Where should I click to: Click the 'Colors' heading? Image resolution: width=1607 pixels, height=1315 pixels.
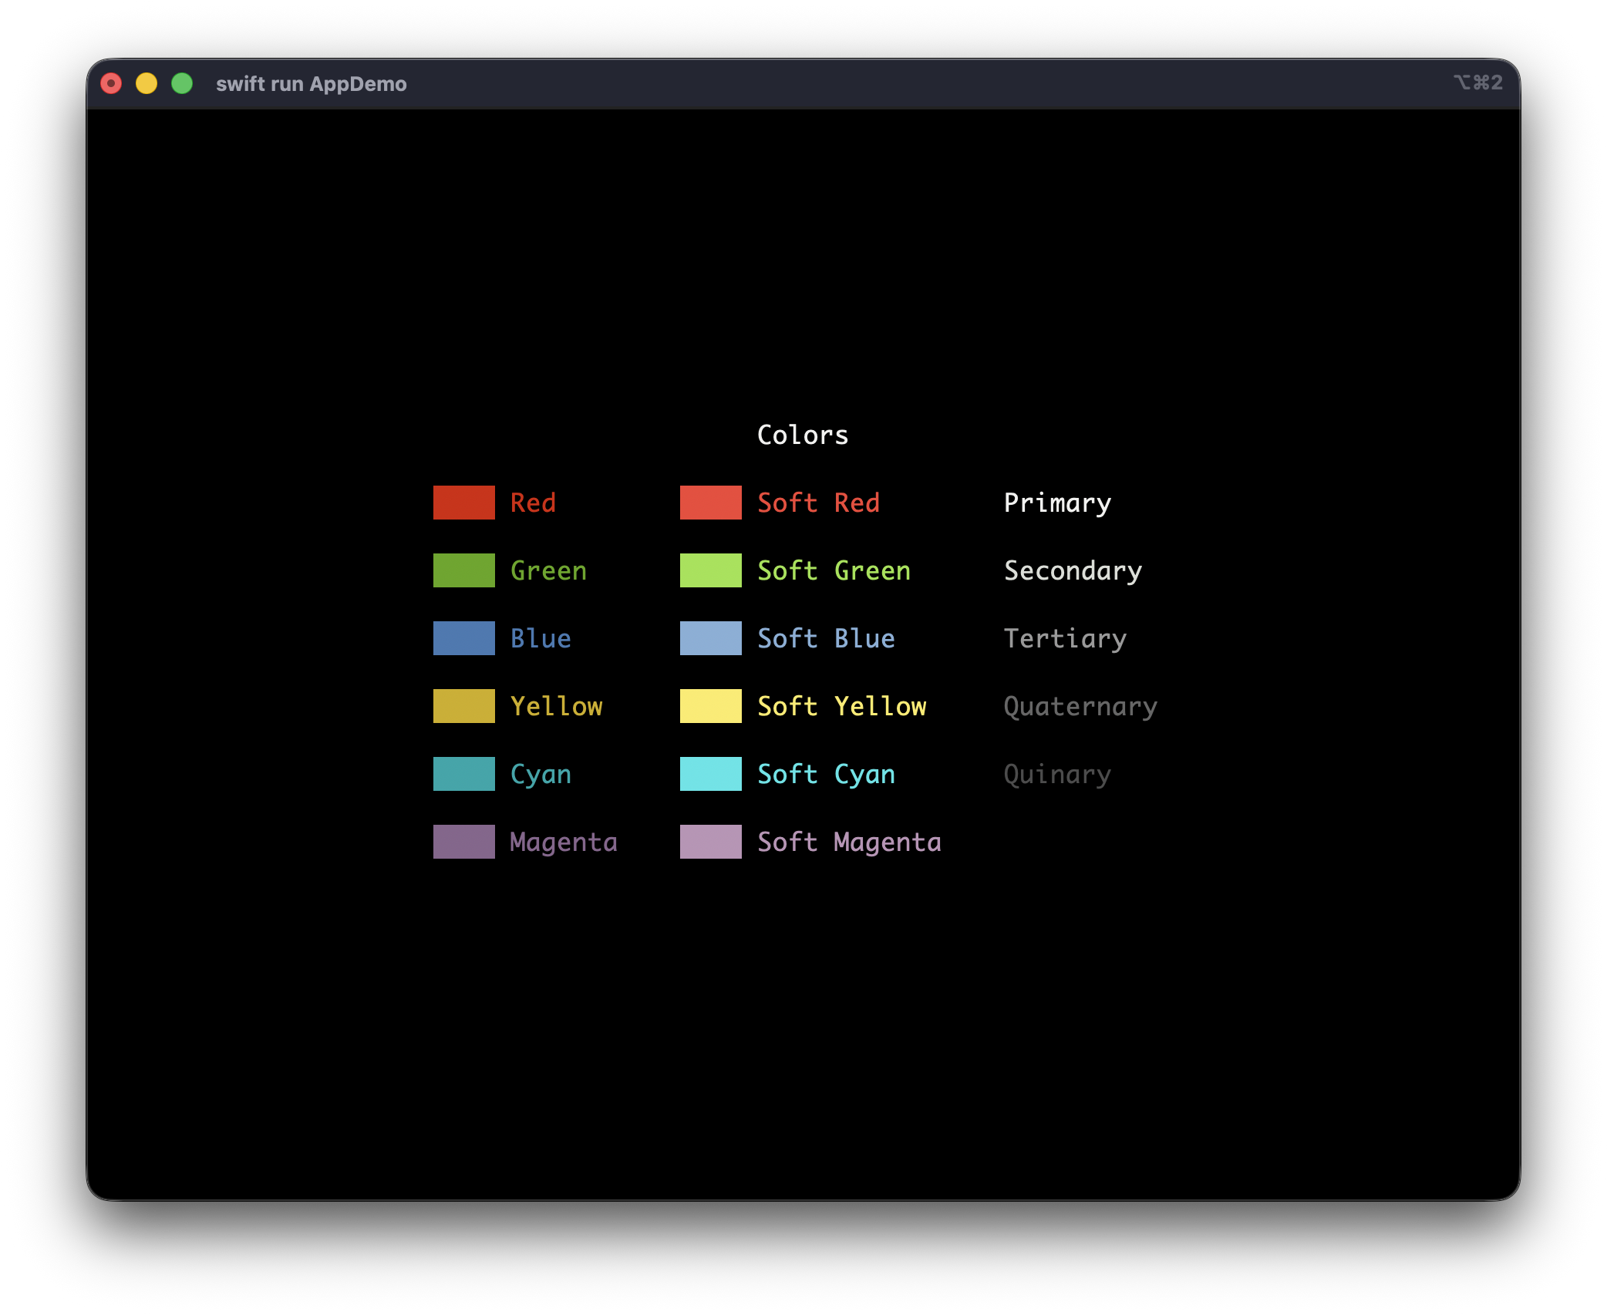coord(803,435)
